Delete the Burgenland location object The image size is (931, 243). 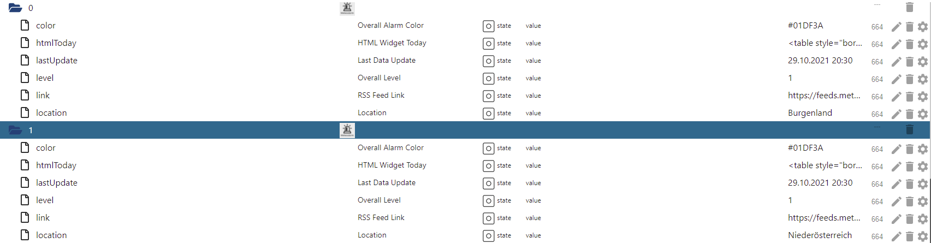(909, 114)
